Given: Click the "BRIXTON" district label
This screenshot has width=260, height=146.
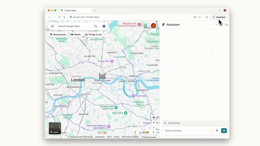Looking at the screenshot, I should tap(84, 114).
